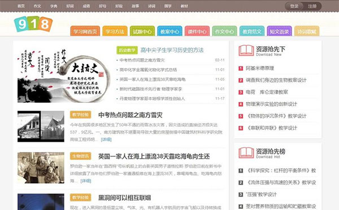
Task: Open 成语 in the top navigation bar
Action: click(x=86, y=6)
